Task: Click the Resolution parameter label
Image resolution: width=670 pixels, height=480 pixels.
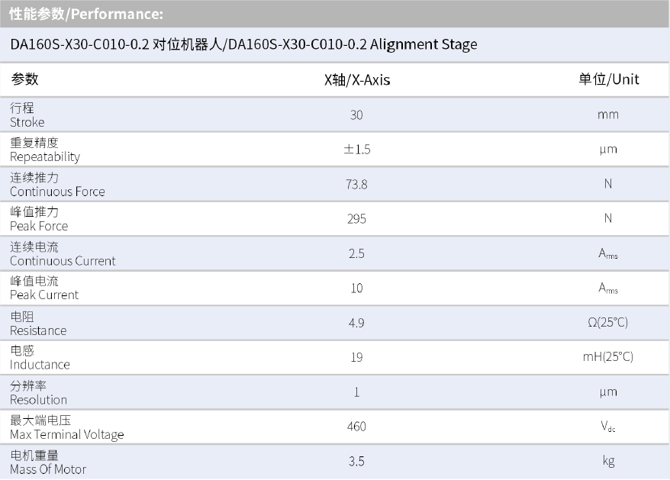Action: (x=38, y=393)
